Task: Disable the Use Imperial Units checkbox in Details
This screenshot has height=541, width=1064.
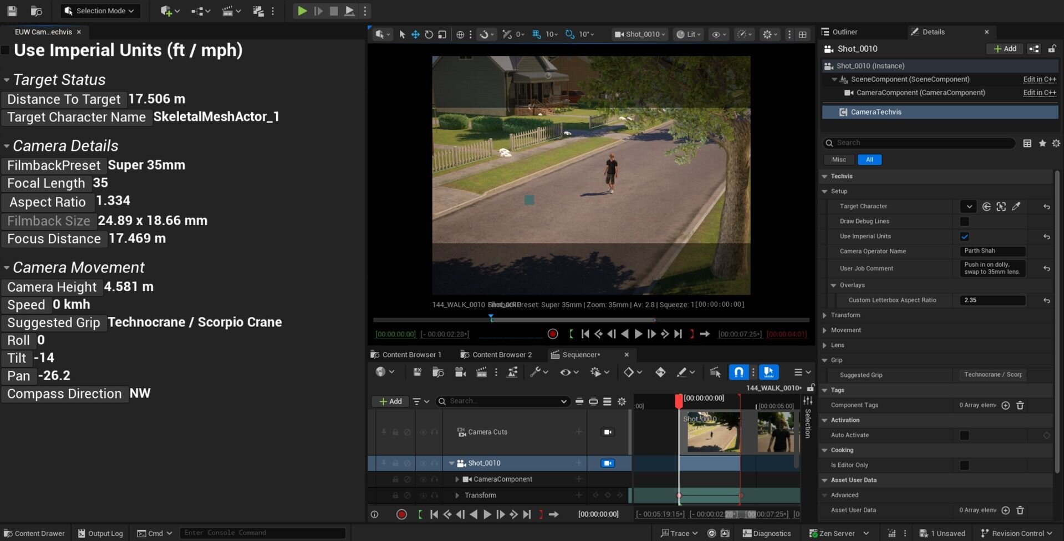Action: 964,237
